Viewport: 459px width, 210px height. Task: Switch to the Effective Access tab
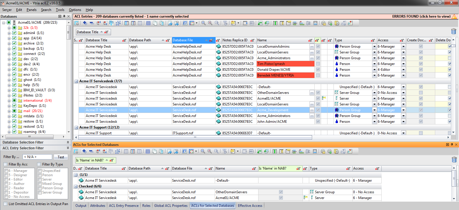[x=250, y=206]
